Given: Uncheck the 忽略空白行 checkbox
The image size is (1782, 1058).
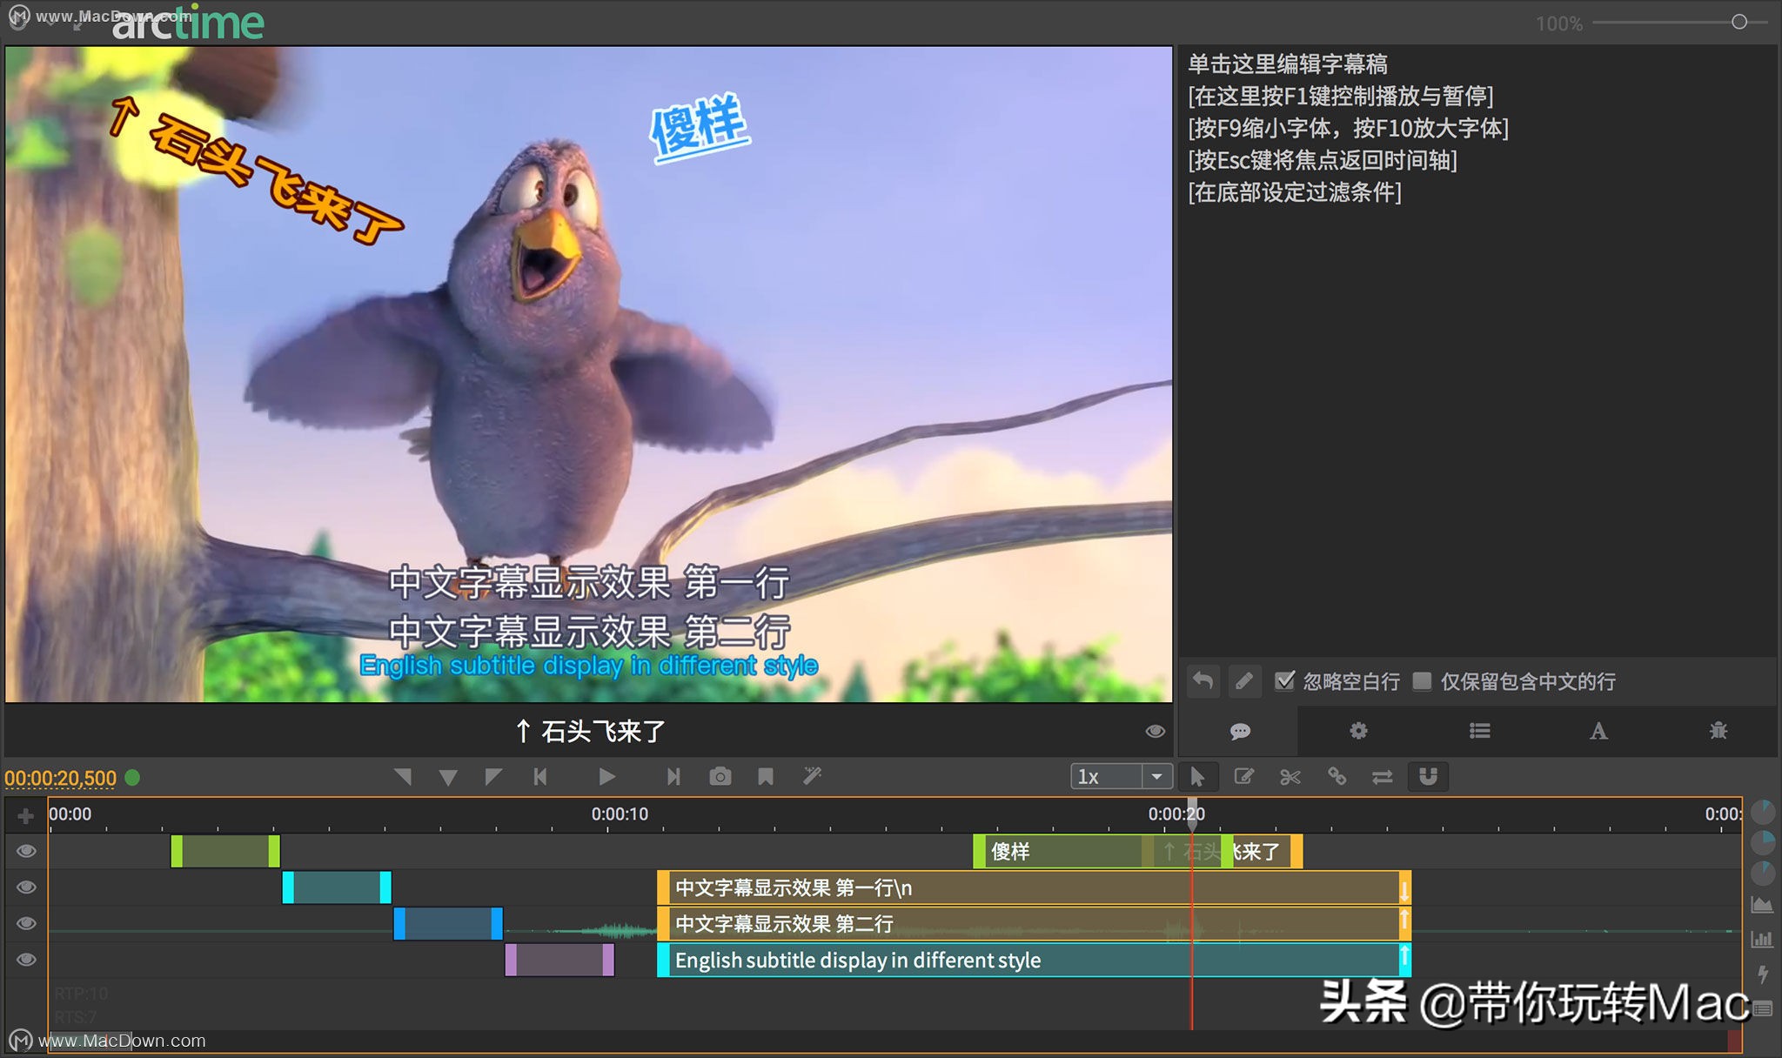Looking at the screenshot, I should 1286,681.
